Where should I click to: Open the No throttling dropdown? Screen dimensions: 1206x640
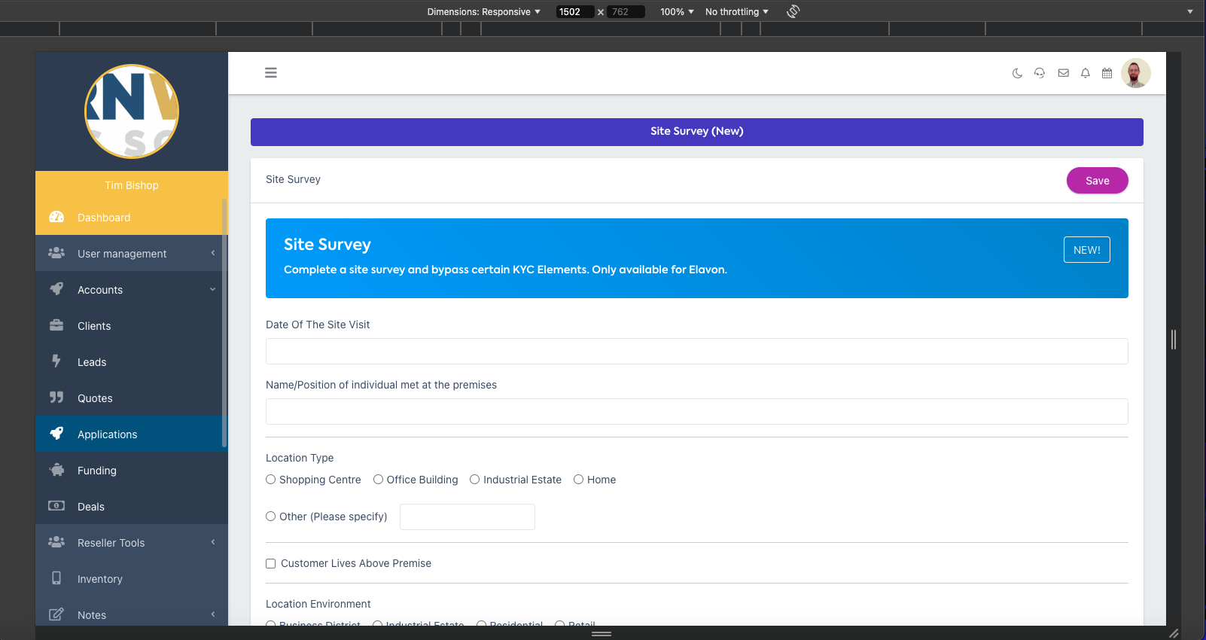coord(736,11)
